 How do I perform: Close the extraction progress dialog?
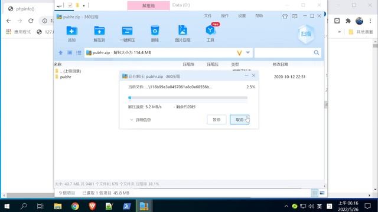(253, 75)
